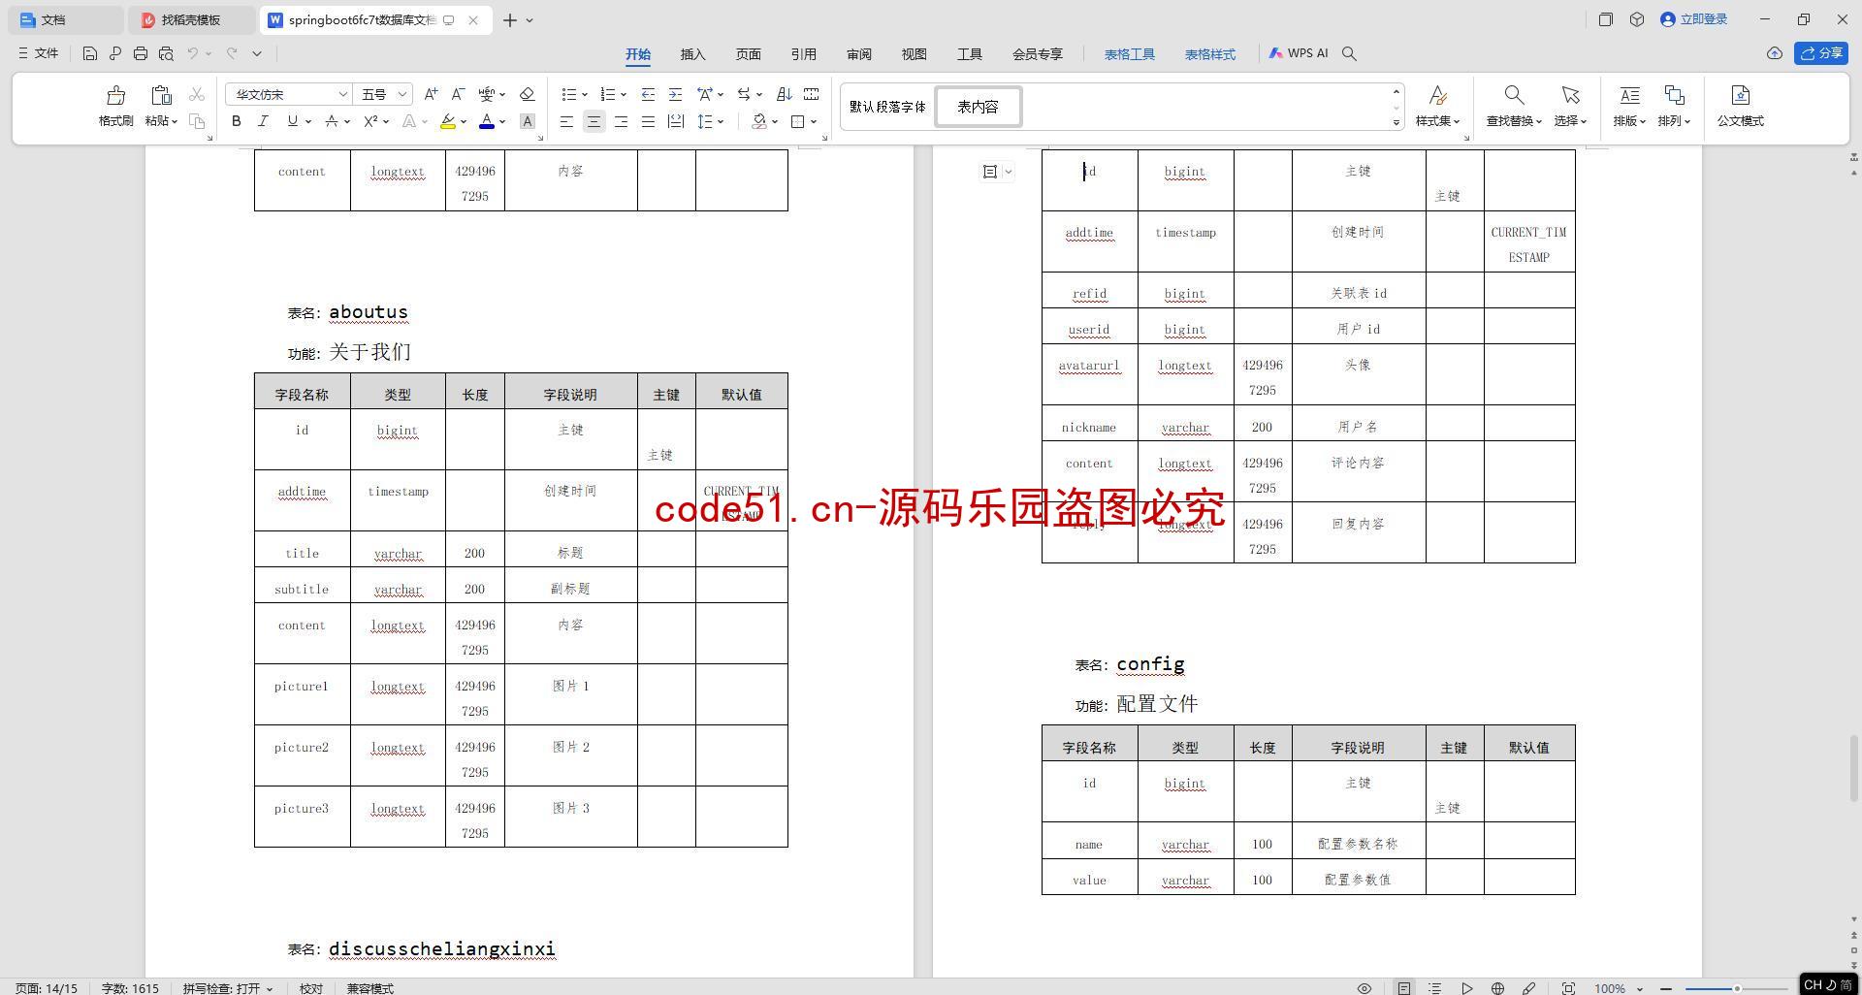Click the new tab plus button

[x=509, y=19]
